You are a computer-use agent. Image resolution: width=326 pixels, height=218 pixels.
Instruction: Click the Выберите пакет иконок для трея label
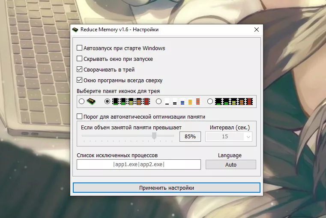(118, 91)
